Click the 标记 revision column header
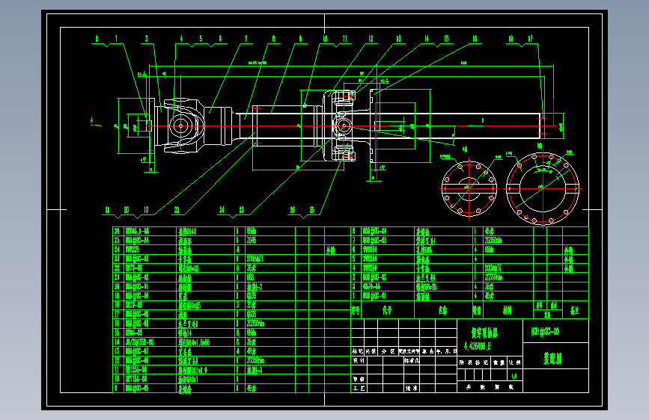 point(358,351)
